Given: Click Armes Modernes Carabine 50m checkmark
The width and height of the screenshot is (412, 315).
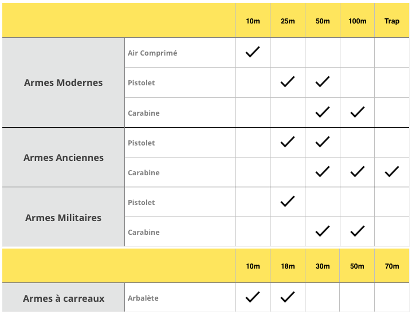Looking at the screenshot, I should 323,112.
